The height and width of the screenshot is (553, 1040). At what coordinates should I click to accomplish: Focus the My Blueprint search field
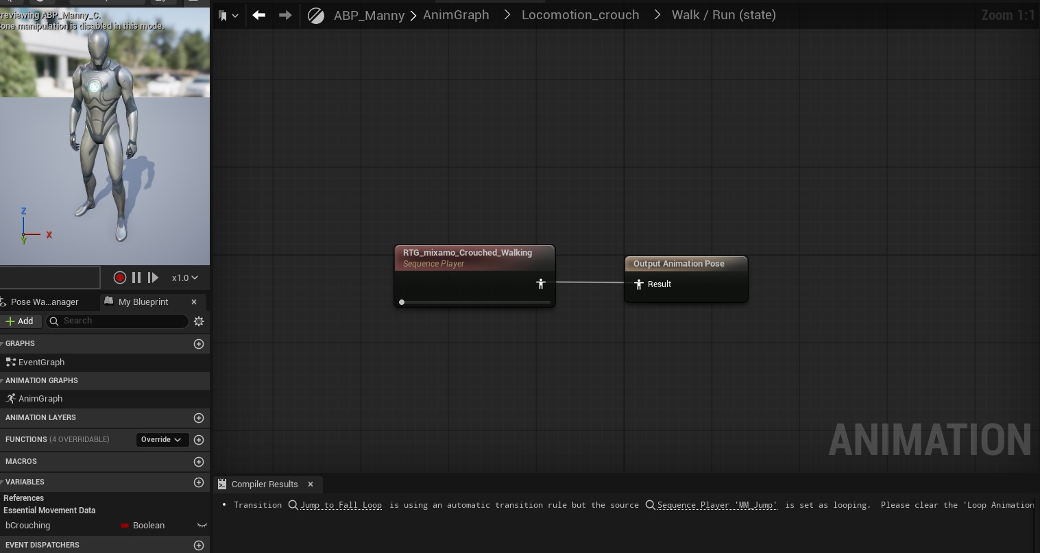click(117, 321)
